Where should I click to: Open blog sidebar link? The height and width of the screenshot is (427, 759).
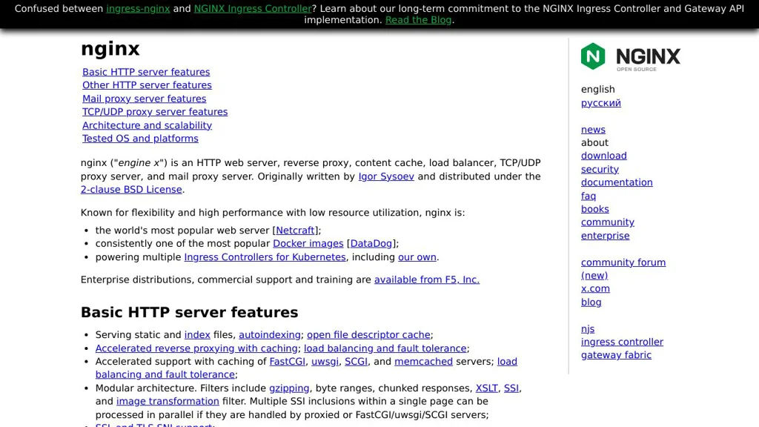591,302
